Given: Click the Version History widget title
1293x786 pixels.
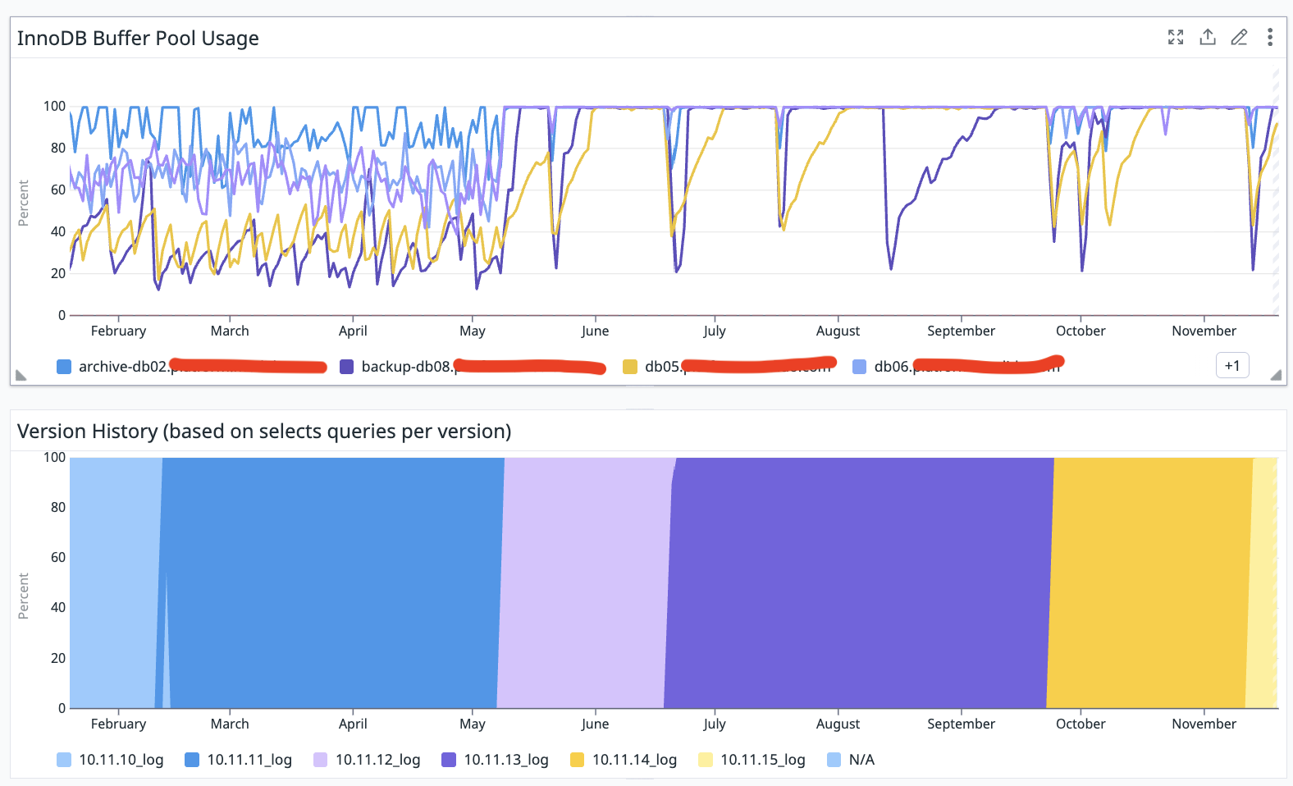Looking at the screenshot, I should click(264, 432).
